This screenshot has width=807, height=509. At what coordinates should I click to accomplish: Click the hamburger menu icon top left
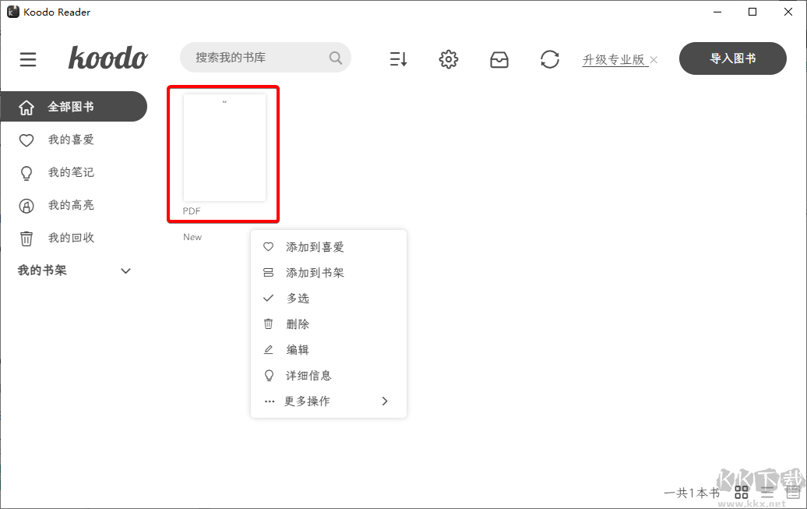click(28, 58)
